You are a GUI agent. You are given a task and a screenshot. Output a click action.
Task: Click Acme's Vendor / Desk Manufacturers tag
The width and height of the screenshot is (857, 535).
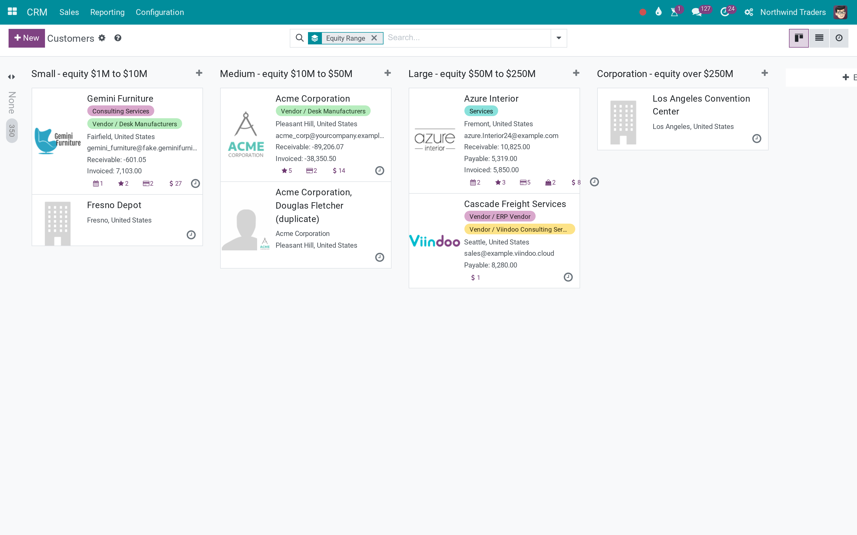pos(323,111)
